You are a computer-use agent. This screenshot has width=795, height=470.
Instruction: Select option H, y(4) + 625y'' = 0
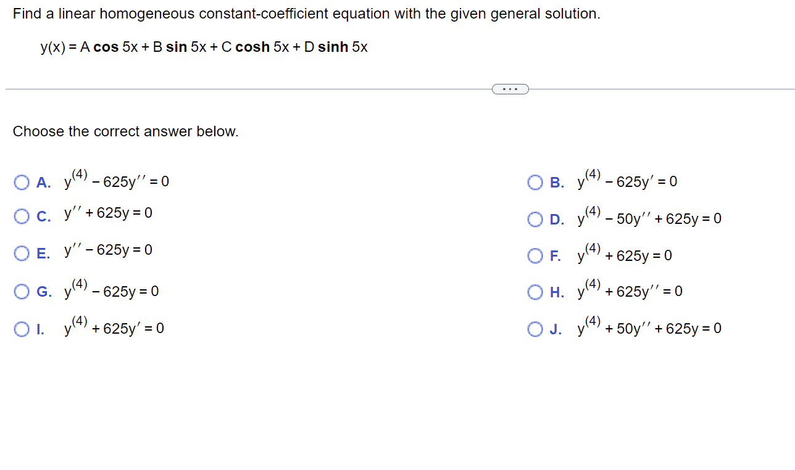[535, 291]
